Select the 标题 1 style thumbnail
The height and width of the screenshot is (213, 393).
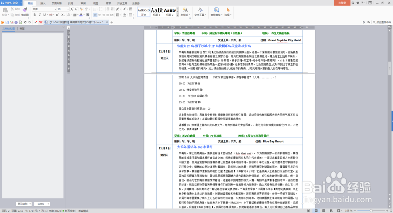click(x=157, y=12)
